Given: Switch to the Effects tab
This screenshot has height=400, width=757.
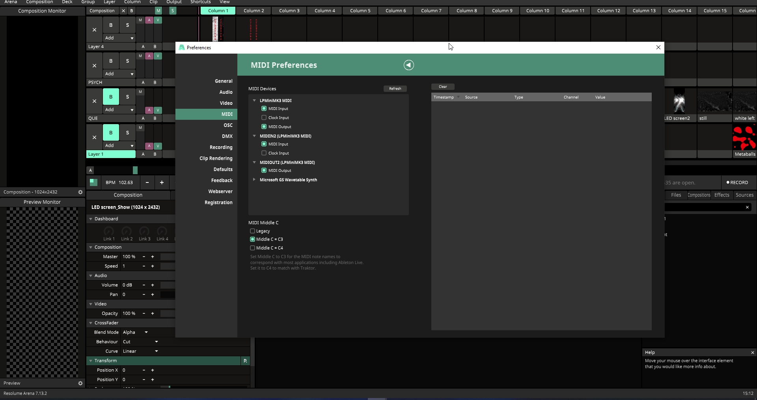Looking at the screenshot, I should click(722, 195).
